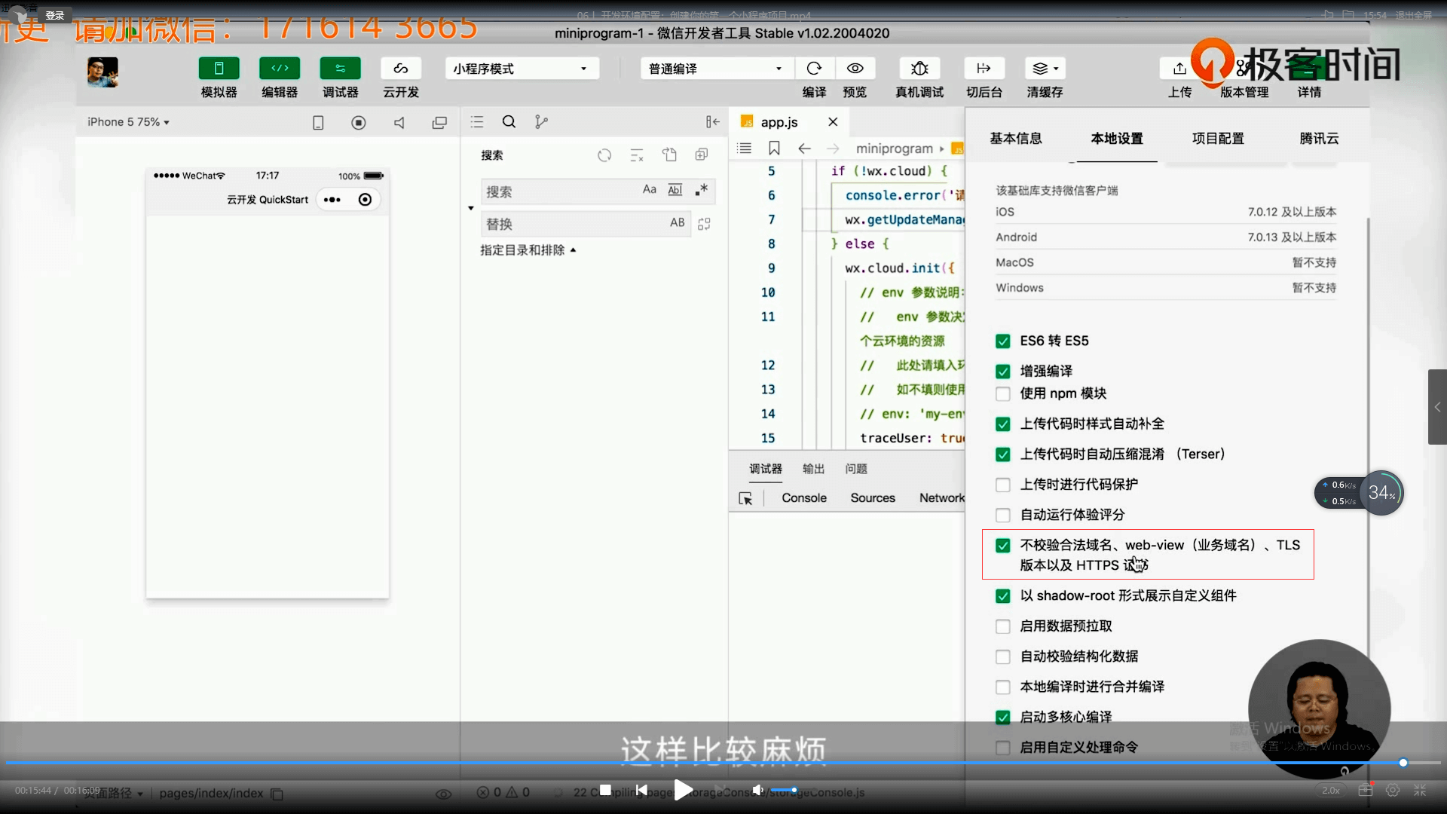Open the 小程序模式 dropdown
Screen dimensions: 1447x814
point(522,69)
